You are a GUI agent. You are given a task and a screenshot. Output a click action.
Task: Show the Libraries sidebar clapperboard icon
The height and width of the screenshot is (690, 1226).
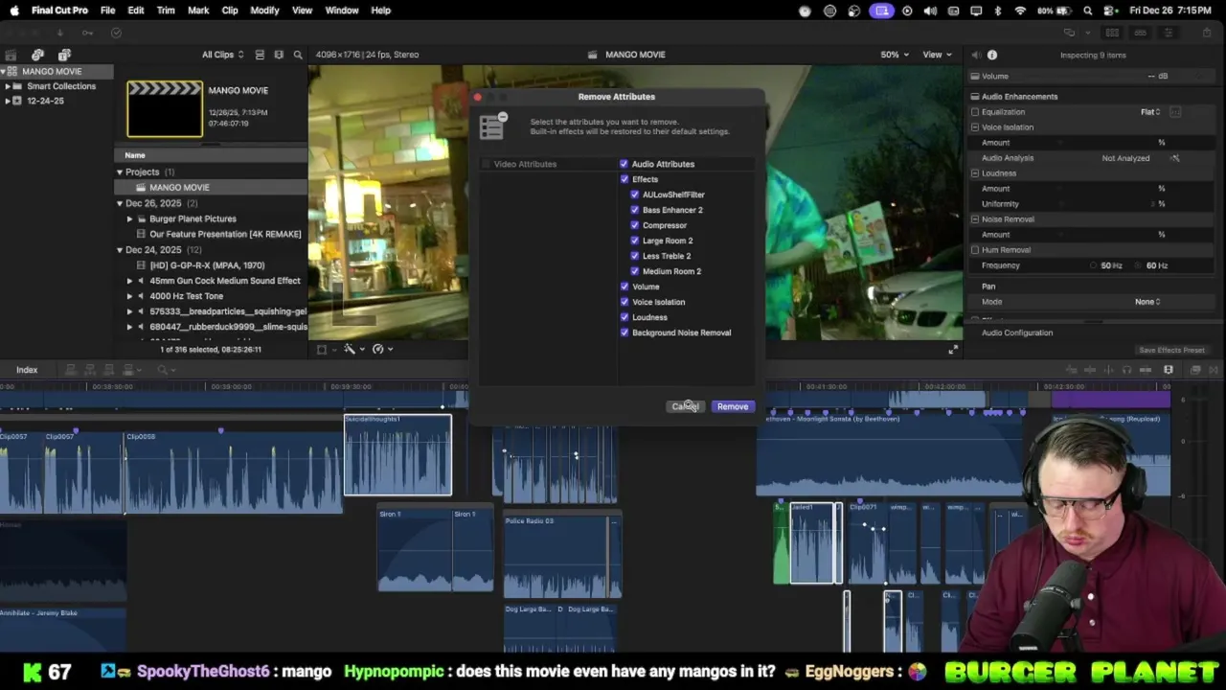[11, 55]
